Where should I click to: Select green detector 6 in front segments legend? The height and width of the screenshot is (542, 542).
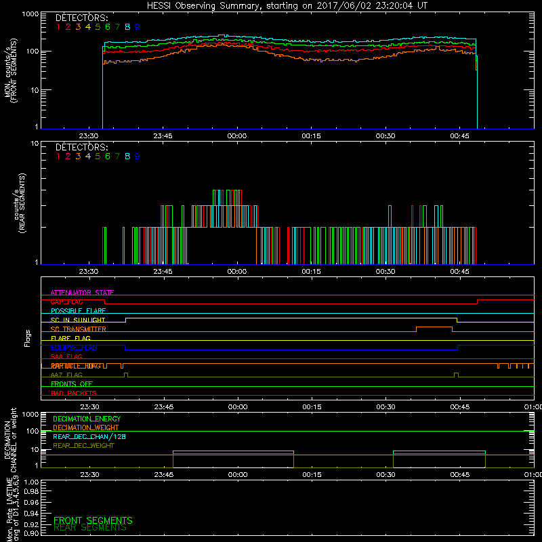tap(108, 27)
